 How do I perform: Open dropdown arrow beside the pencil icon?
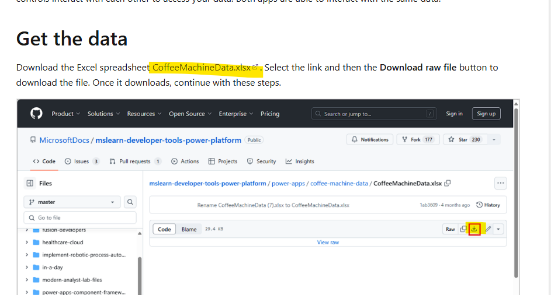498,229
